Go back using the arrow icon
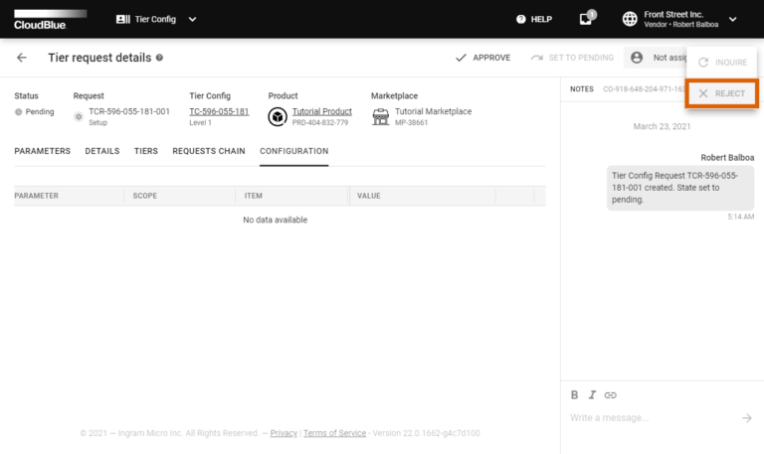Screen dimensions: 764x454 22,58
